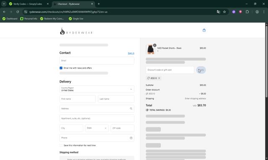Reload the checkout page
Viewport: 268px width, 160px height.
click(18, 12)
